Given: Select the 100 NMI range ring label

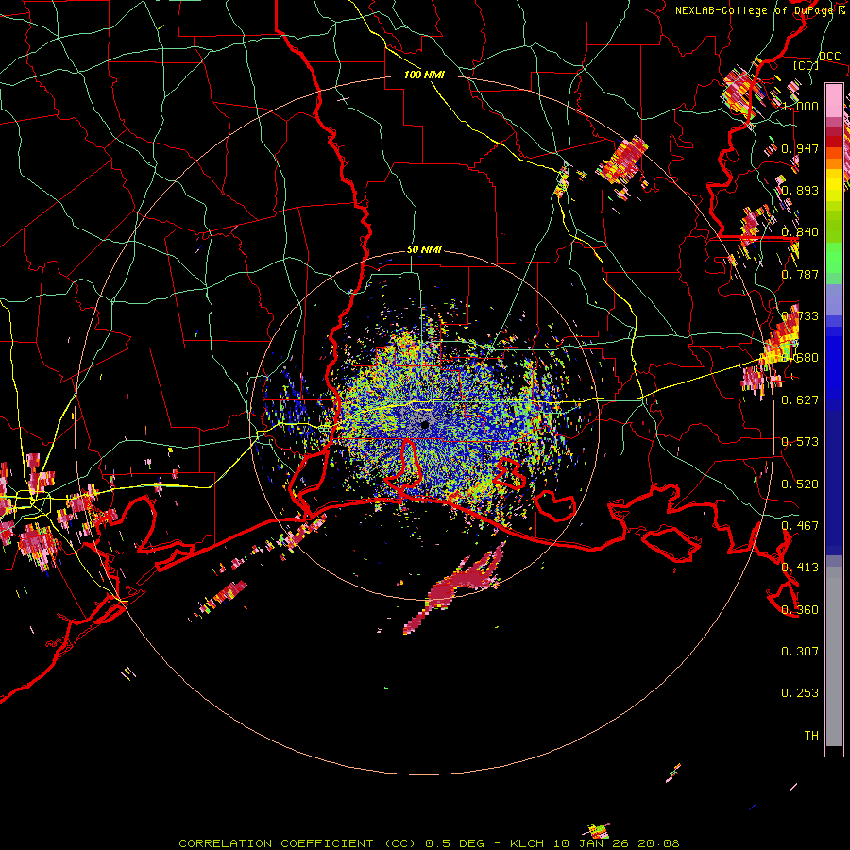Looking at the screenshot, I should (424, 75).
